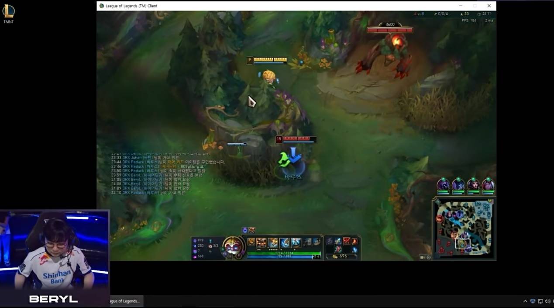
Task: Click the second item in the top inventory row
Action: [338, 241]
